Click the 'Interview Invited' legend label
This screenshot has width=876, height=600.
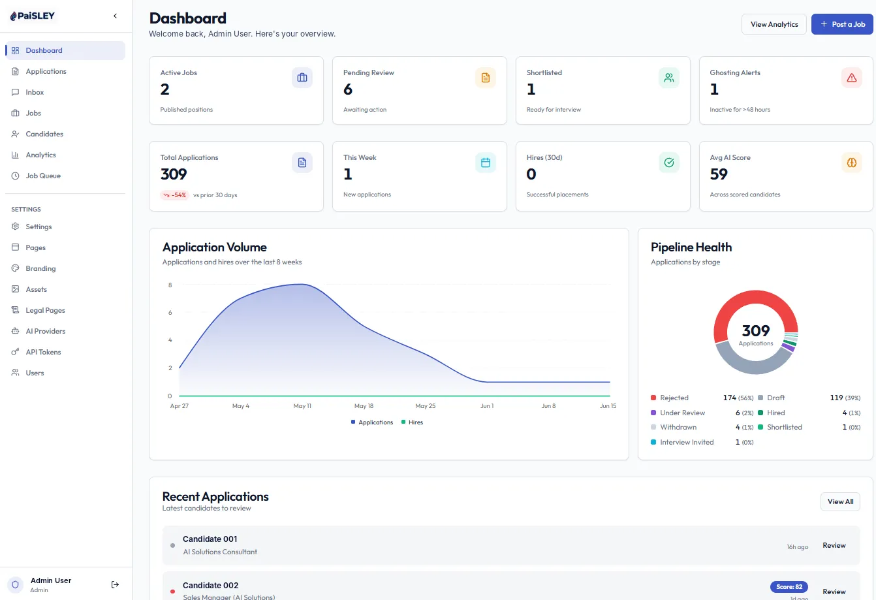pyautogui.click(x=687, y=442)
